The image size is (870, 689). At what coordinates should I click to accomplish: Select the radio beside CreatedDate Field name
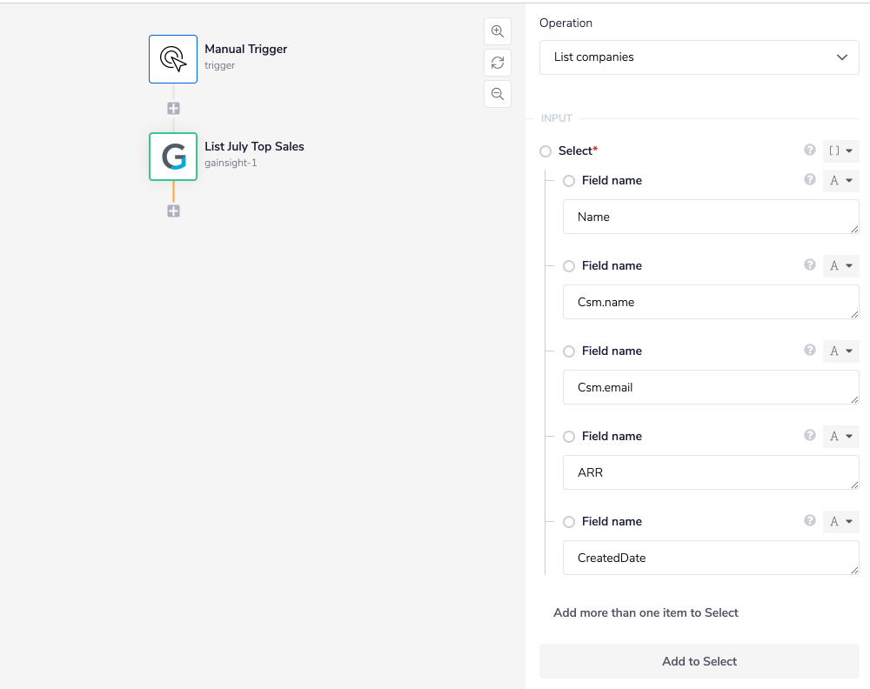[568, 521]
